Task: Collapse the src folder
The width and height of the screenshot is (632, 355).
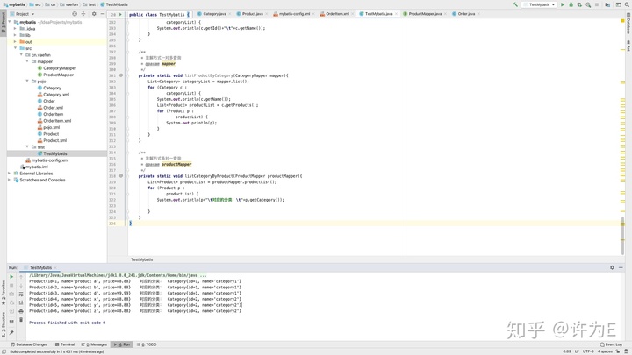Action: pos(15,48)
